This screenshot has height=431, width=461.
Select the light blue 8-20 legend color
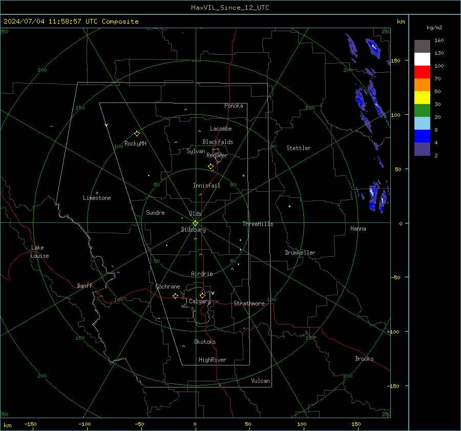tap(422, 124)
